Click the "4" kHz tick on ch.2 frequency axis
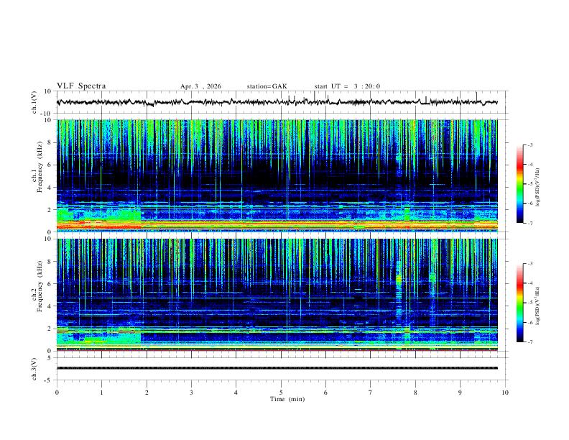The width and height of the screenshot is (569, 440). (x=50, y=306)
